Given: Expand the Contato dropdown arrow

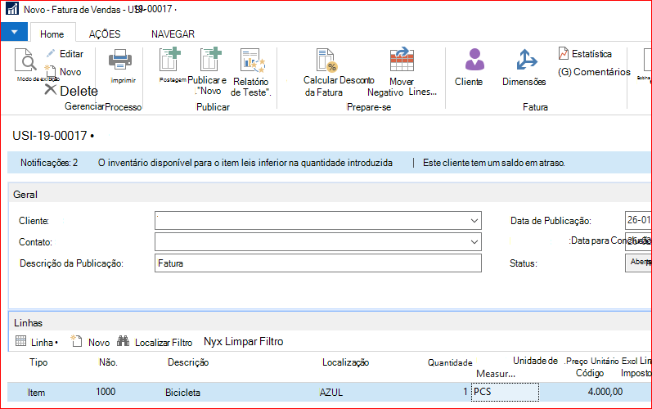Looking at the screenshot, I should coord(474,241).
